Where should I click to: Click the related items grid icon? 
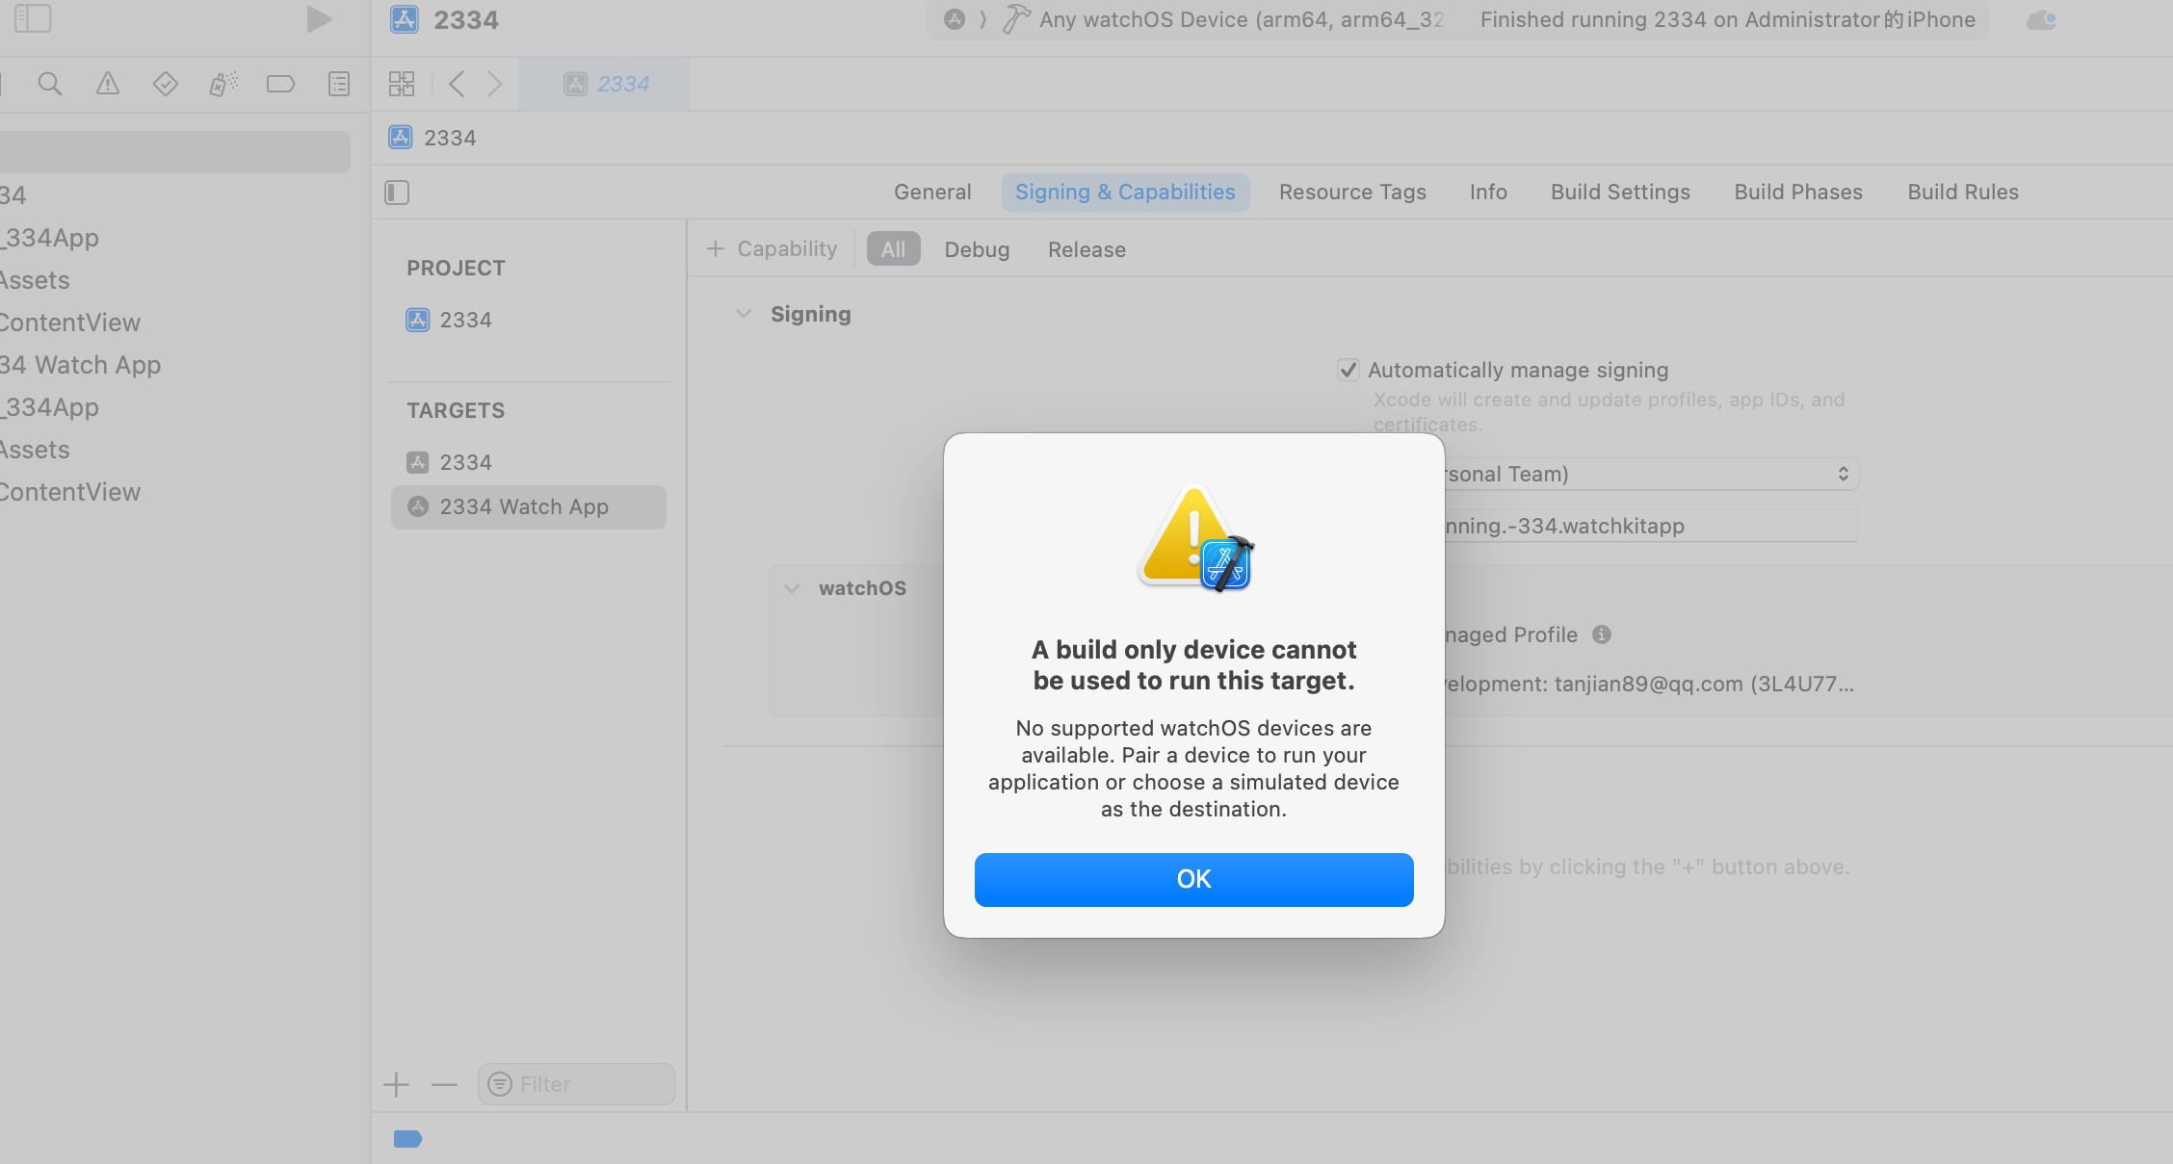point(402,84)
